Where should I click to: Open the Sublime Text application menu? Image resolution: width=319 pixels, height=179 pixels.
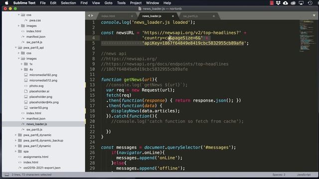(24, 3)
